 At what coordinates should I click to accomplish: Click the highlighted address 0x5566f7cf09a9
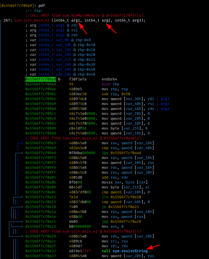coord(41,79)
